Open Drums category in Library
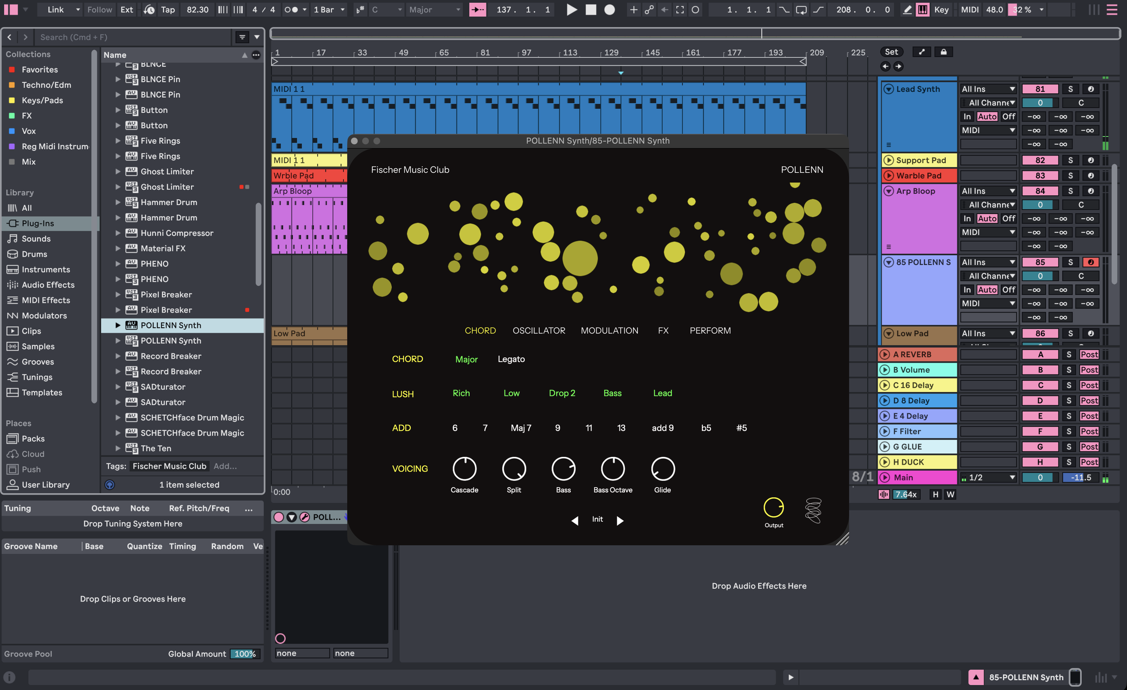Image resolution: width=1127 pixels, height=690 pixels. [x=34, y=254]
